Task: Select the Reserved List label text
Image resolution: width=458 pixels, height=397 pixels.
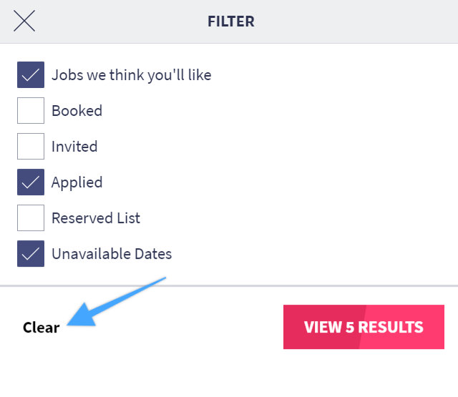Action: (x=95, y=218)
